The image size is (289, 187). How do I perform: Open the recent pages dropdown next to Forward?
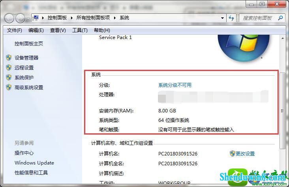pos(28,19)
